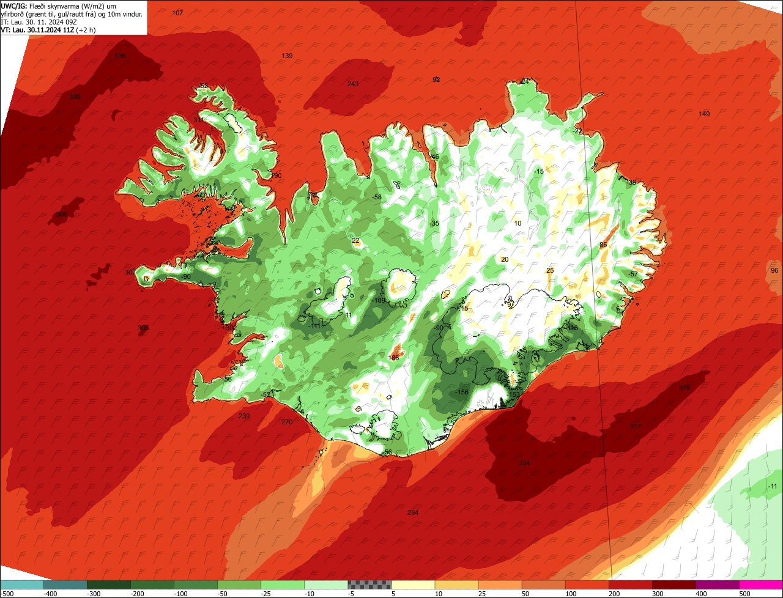Click the value 334 south of Iceland
The height and width of the screenshot is (598, 783).
[x=524, y=463]
